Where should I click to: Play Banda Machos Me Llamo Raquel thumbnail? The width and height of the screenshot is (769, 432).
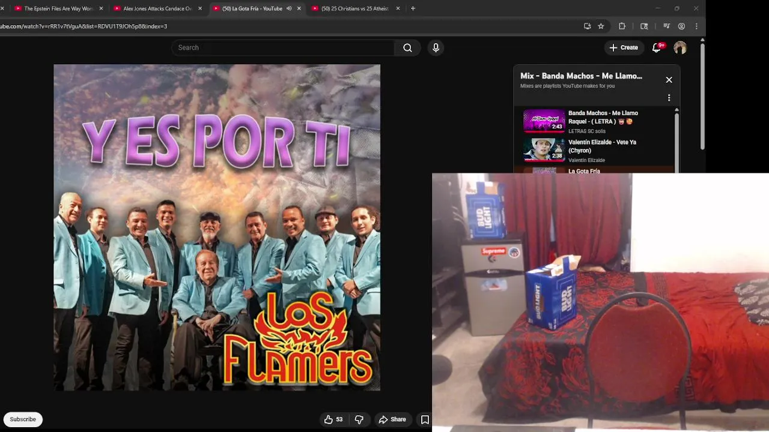[x=544, y=121]
